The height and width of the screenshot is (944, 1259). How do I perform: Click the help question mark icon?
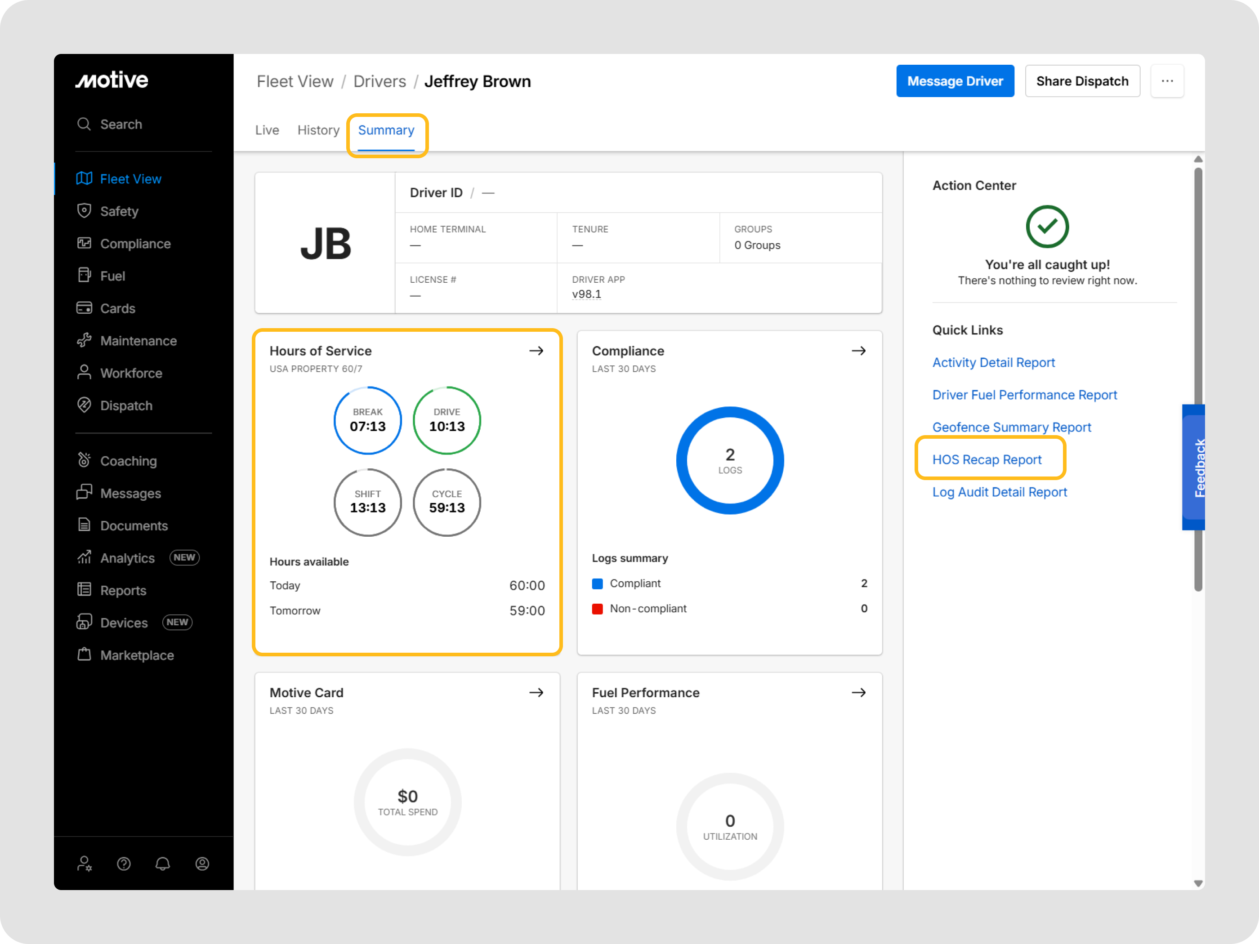[x=124, y=864]
